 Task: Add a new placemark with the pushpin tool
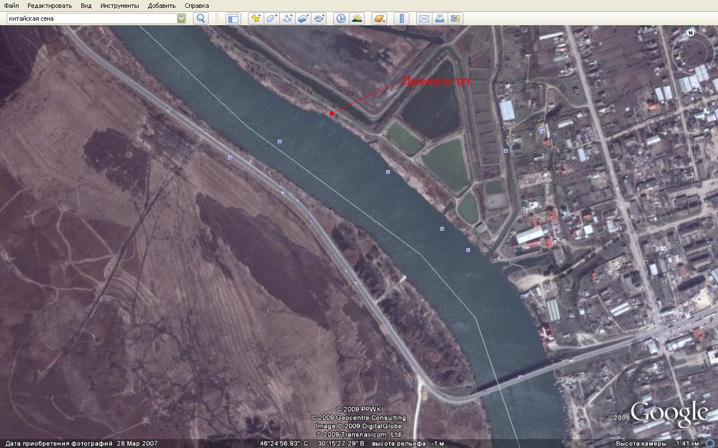256,18
